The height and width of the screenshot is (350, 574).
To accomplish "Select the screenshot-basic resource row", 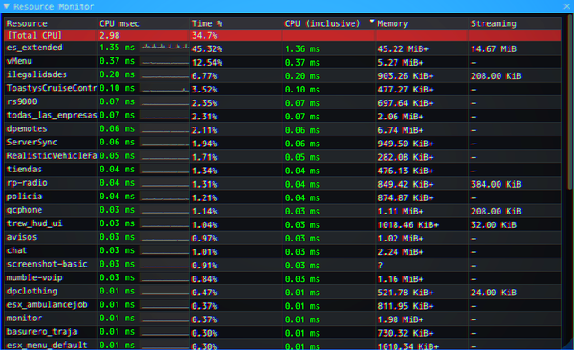I will [x=283, y=265].
